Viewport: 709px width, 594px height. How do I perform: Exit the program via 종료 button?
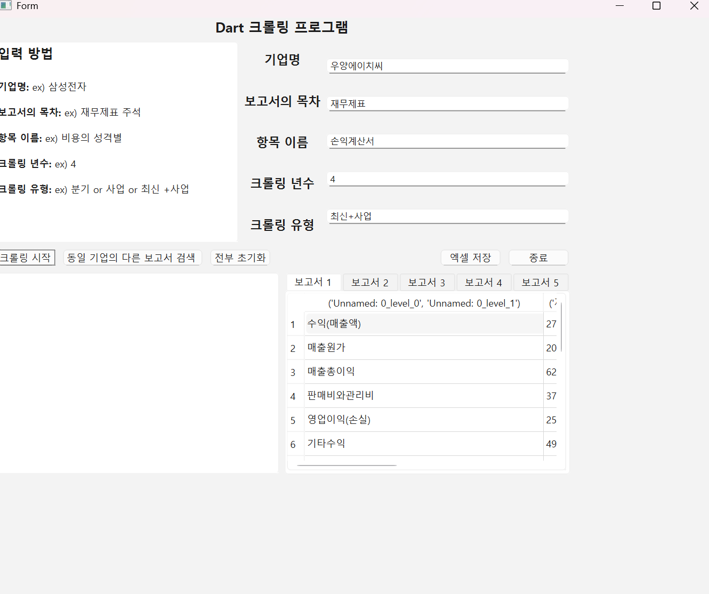(538, 258)
